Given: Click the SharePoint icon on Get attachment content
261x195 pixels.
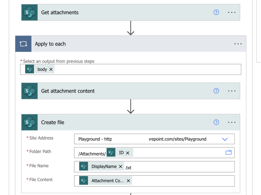Looking at the screenshot, I should coord(30,91).
